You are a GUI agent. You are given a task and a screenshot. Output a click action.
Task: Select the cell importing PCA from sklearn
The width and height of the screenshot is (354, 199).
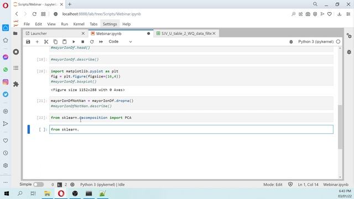click(x=191, y=118)
